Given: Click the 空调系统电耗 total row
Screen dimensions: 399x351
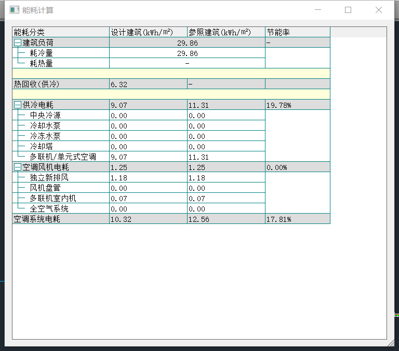Looking at the screenshot, I should (37, 219).
